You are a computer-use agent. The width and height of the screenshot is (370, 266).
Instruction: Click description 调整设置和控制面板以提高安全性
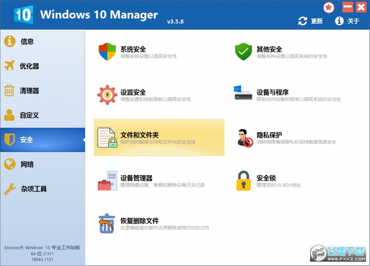[156, 99]
